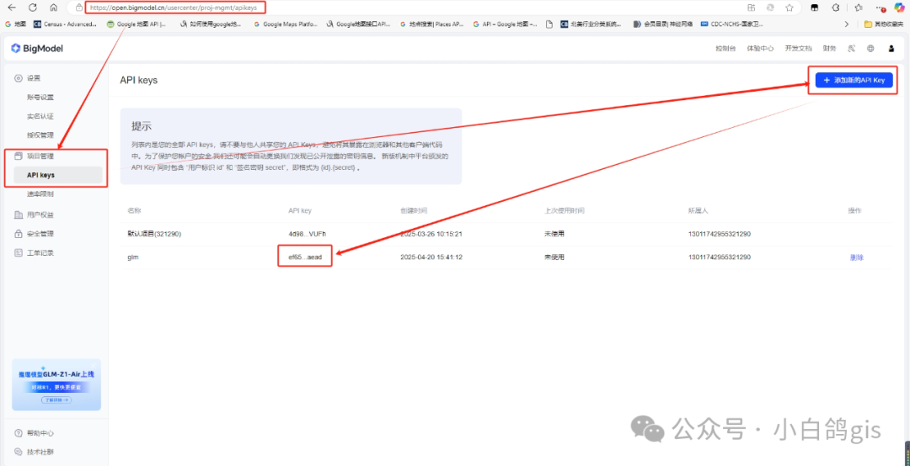The width and height of the screenshot is (910, 466).
Task: Click 默认项目(321290) name cell
Action: point(154,234)
